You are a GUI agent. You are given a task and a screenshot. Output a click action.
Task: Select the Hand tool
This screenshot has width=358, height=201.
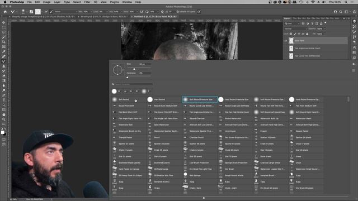click(x=4, y=114)
